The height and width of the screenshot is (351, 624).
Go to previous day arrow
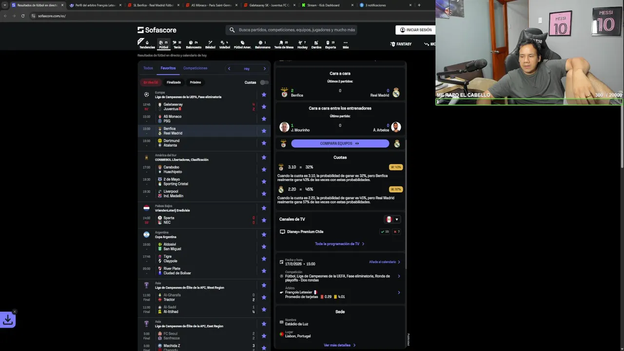coord(229,69)
